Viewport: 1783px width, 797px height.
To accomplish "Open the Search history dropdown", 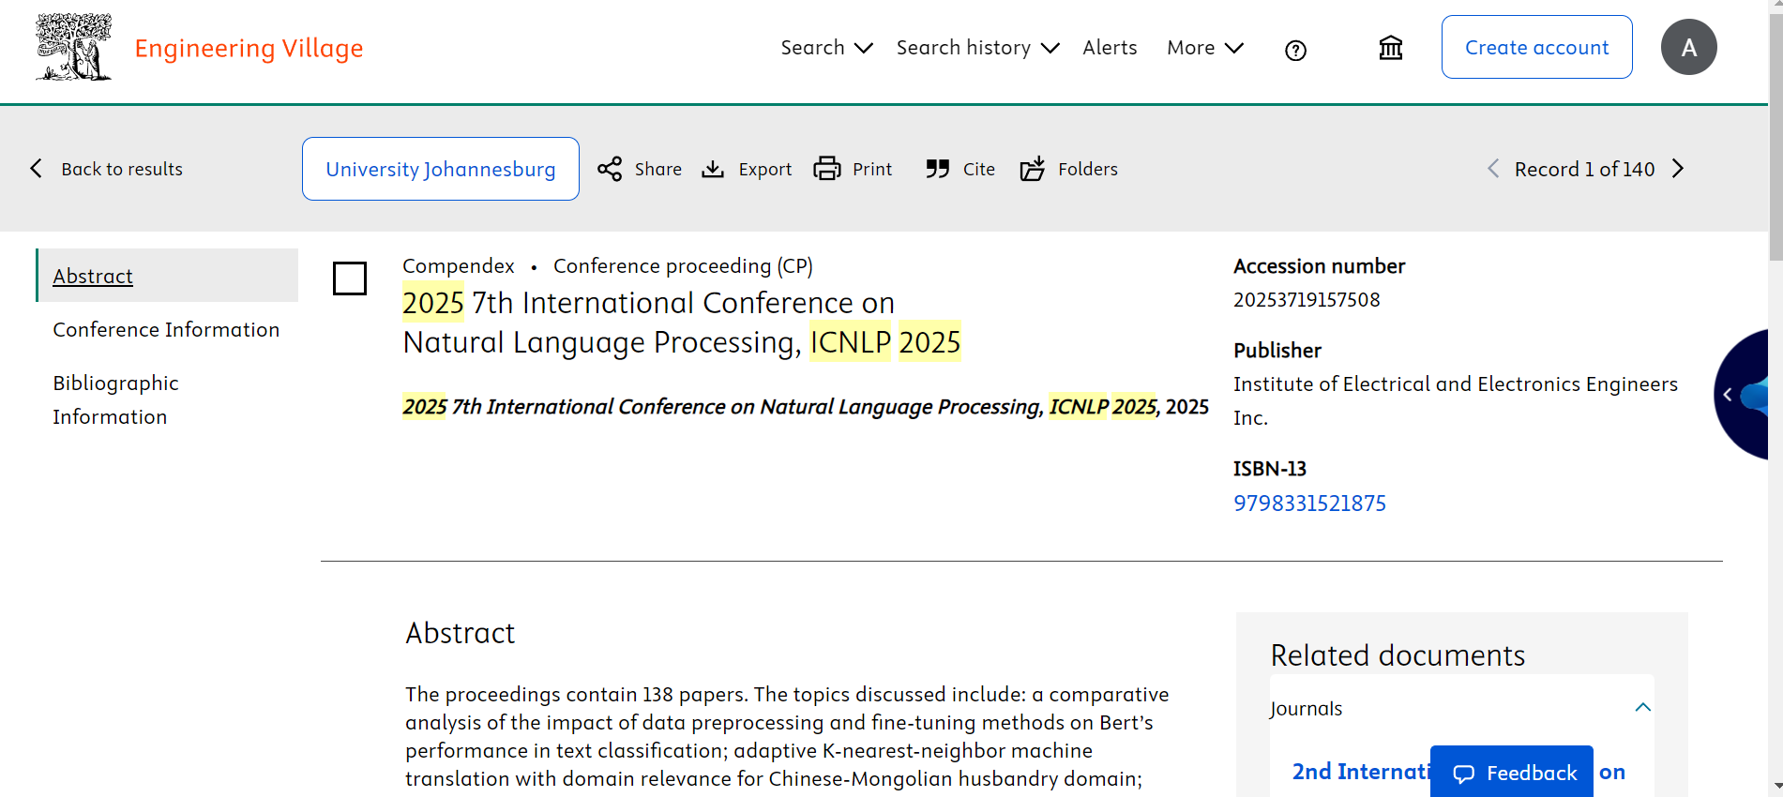I will point(977,48).
